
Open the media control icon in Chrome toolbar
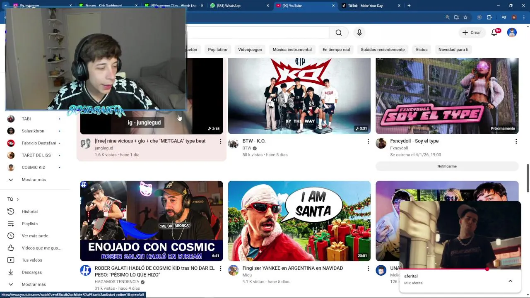click(x=504, y=17)
